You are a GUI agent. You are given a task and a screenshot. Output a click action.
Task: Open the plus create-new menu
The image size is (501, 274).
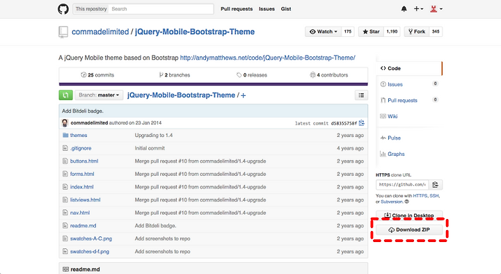click(x=418, y=9)
